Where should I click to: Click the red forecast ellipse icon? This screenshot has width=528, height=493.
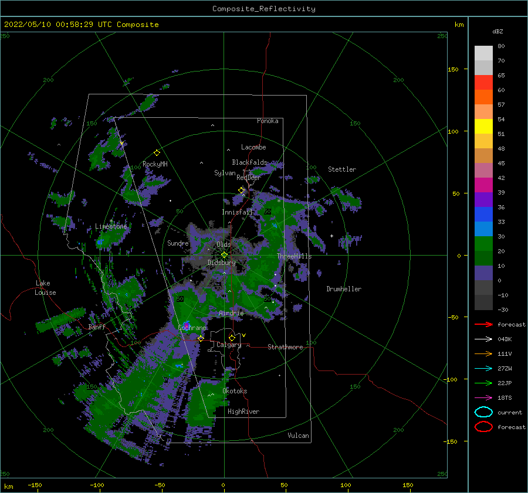[483, 427]
